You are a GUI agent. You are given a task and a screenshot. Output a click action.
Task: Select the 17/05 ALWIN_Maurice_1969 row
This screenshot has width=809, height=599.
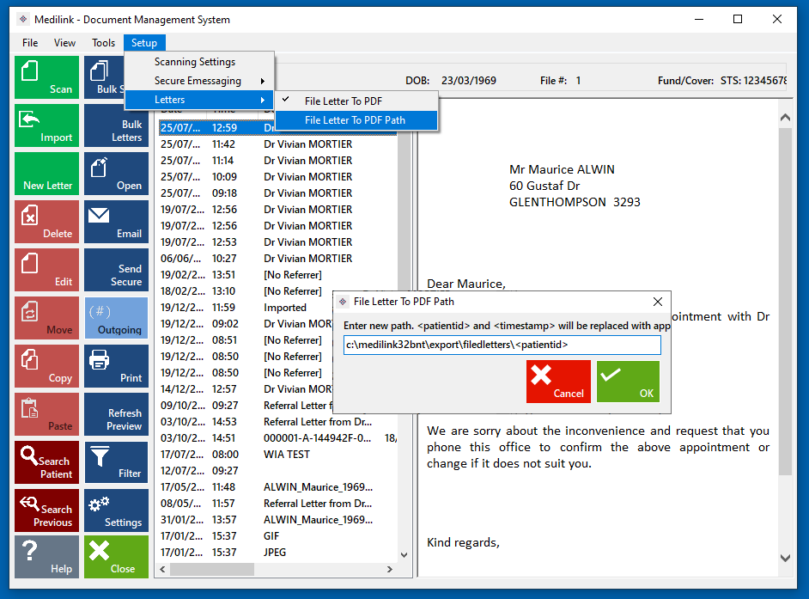coord(277,487)
